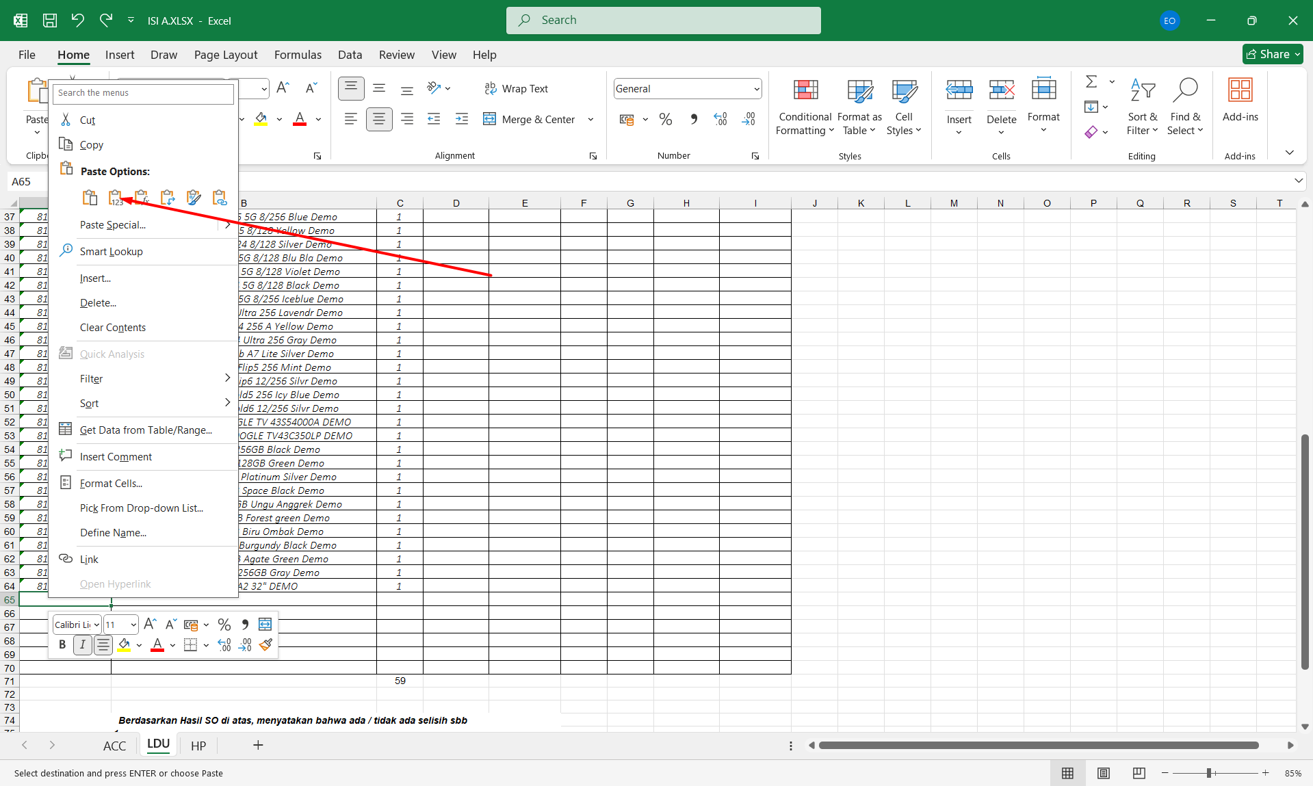Select Format Cells from the context menu

tap(111, 484)
